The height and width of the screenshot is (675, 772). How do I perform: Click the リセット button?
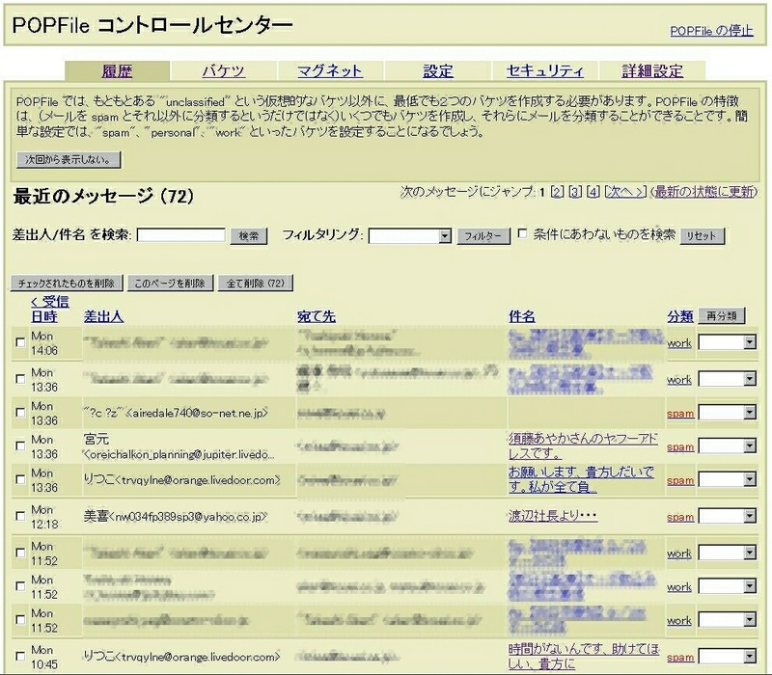click(x=702, y=236)
